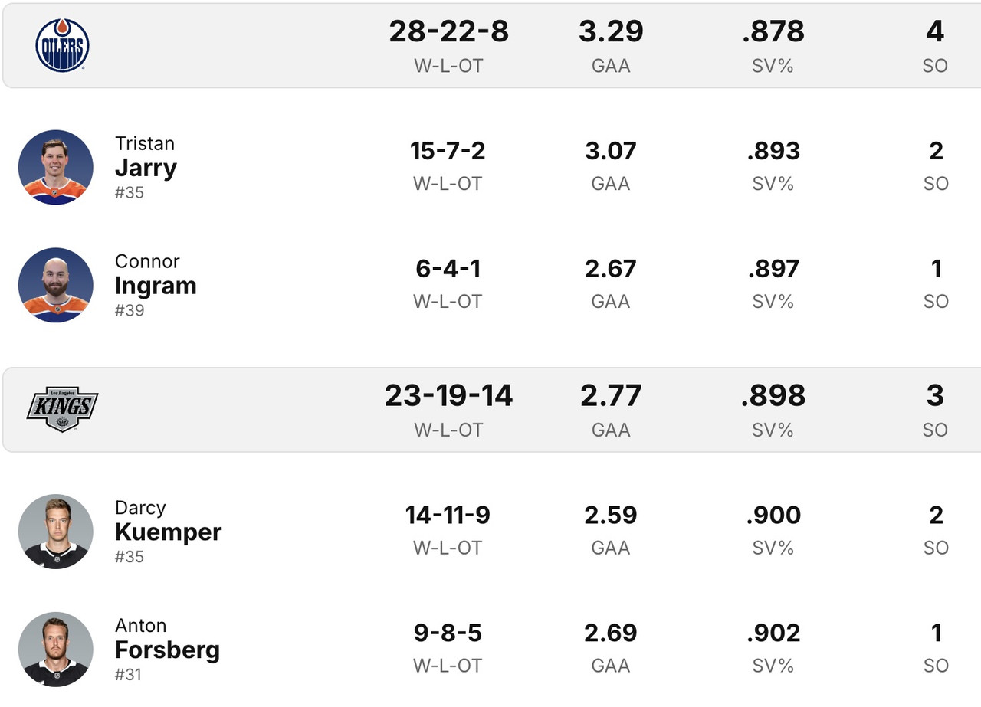Open Tristan Jarry's headshot photo
This screenshot has height=707, width=981.
[56, 167]
